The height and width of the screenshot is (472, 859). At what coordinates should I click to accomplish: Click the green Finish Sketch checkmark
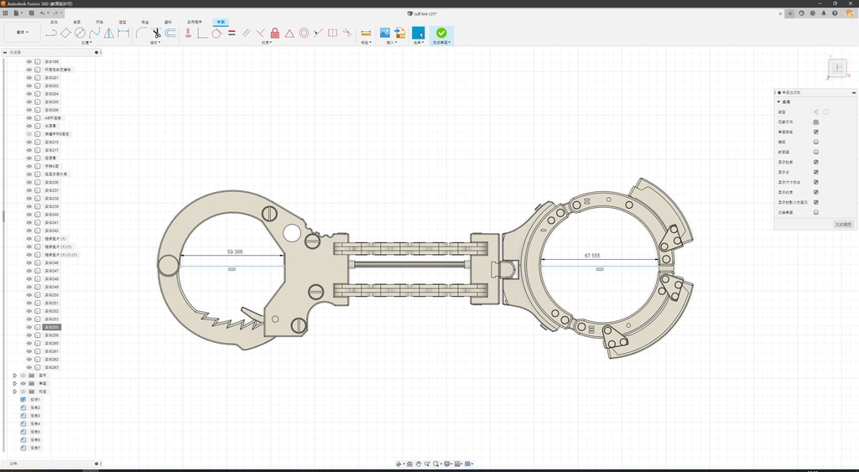pos(441,33)
